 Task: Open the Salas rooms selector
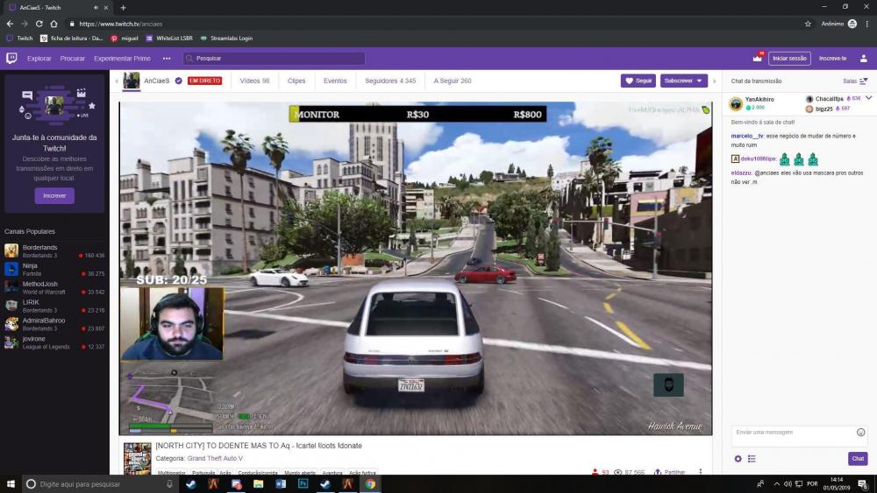[855, 81]
